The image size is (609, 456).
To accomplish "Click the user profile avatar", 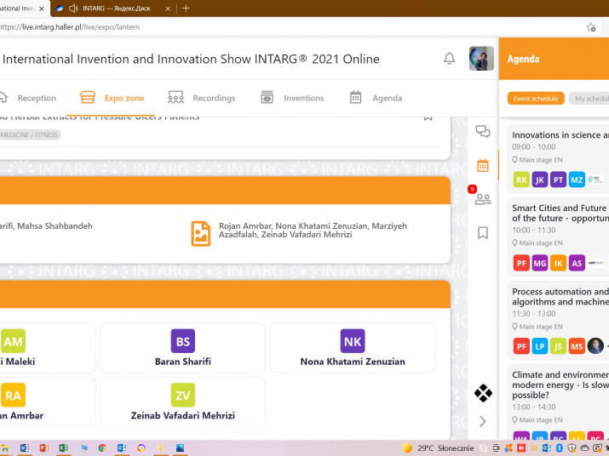I will tap(481, 59).
